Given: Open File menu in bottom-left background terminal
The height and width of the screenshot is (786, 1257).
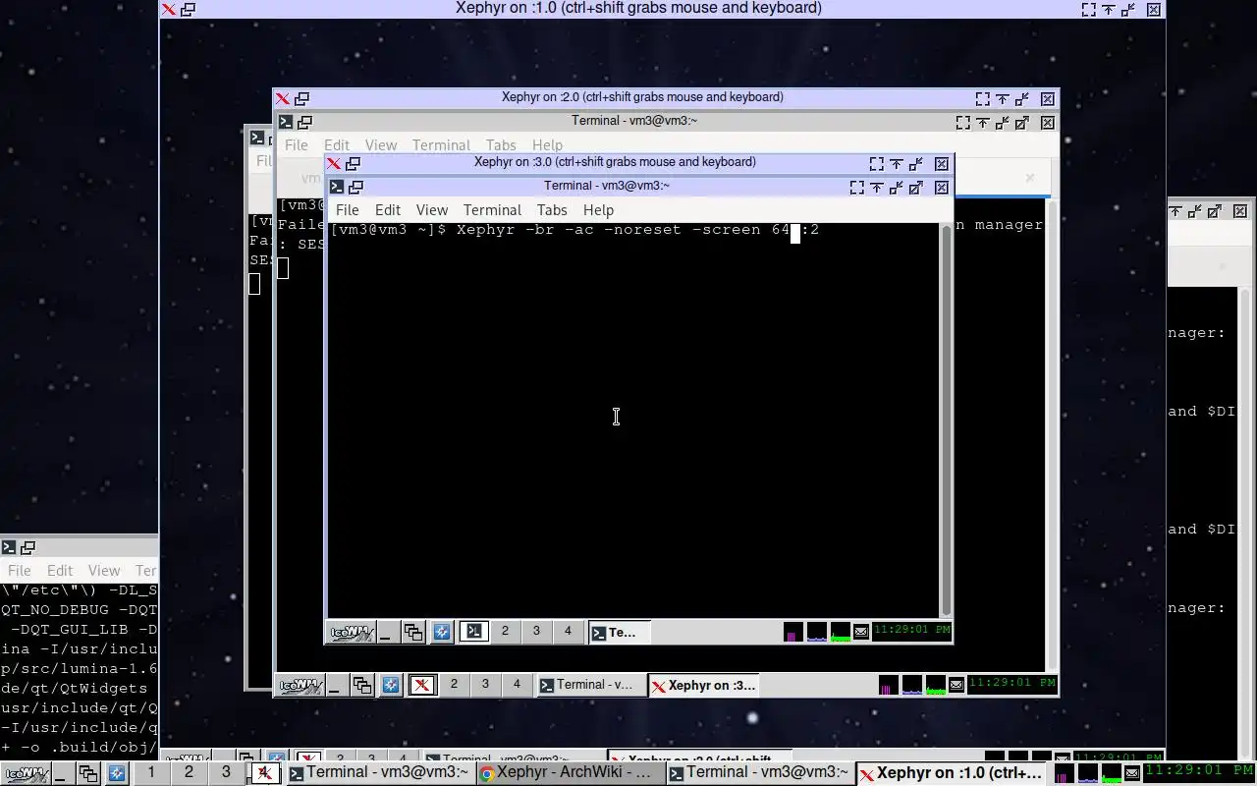Looking at the screenshot, I should tap(20, 571).
